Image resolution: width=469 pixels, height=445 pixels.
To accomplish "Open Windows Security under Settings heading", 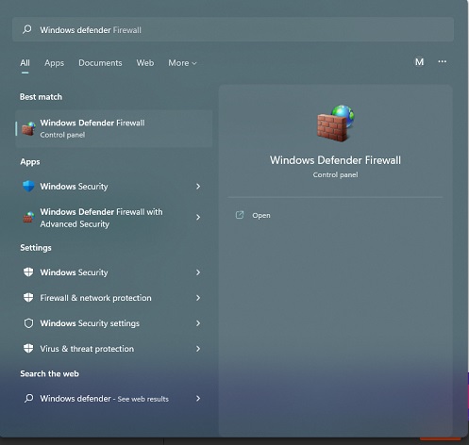I will pyautogui.click(x=113, y=272).
